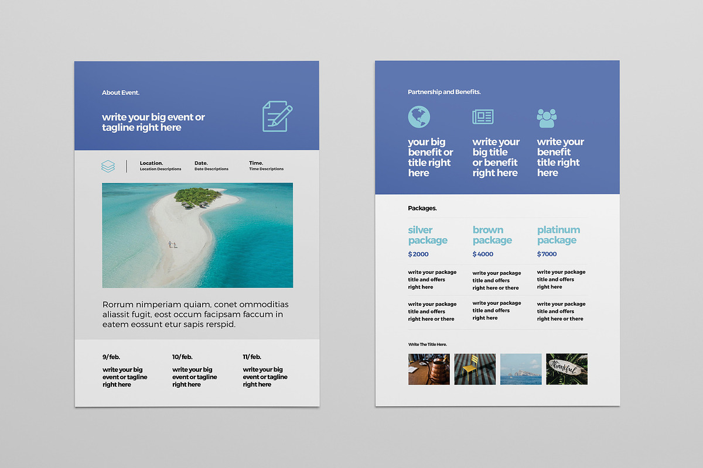Viewport: 703px width, 468px height.
Task: Click the tagline text under 9/feb.
Action: pyautogui.click(x=125, y=377)
